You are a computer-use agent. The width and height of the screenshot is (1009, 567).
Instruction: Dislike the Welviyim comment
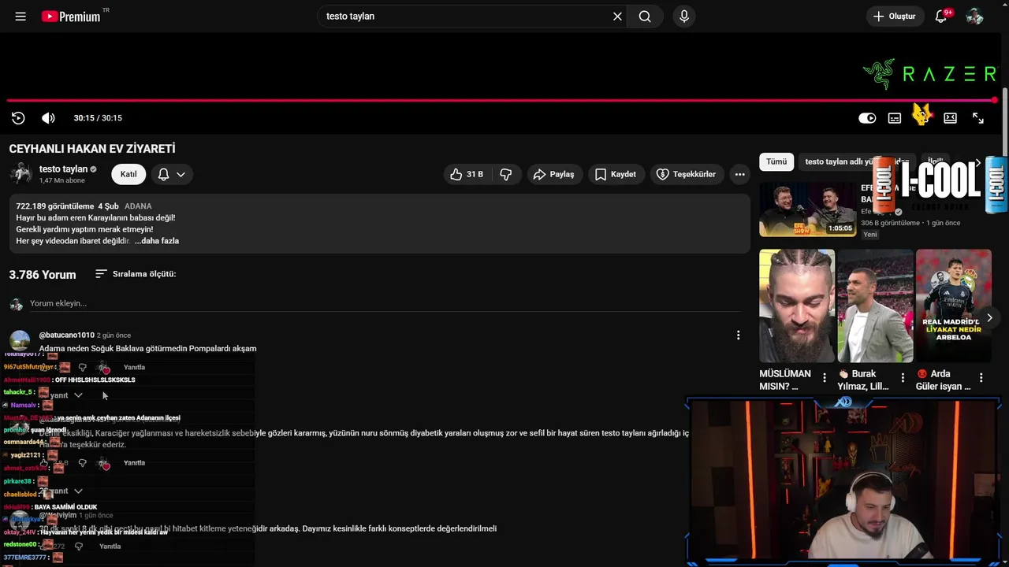tap(78, 547)
